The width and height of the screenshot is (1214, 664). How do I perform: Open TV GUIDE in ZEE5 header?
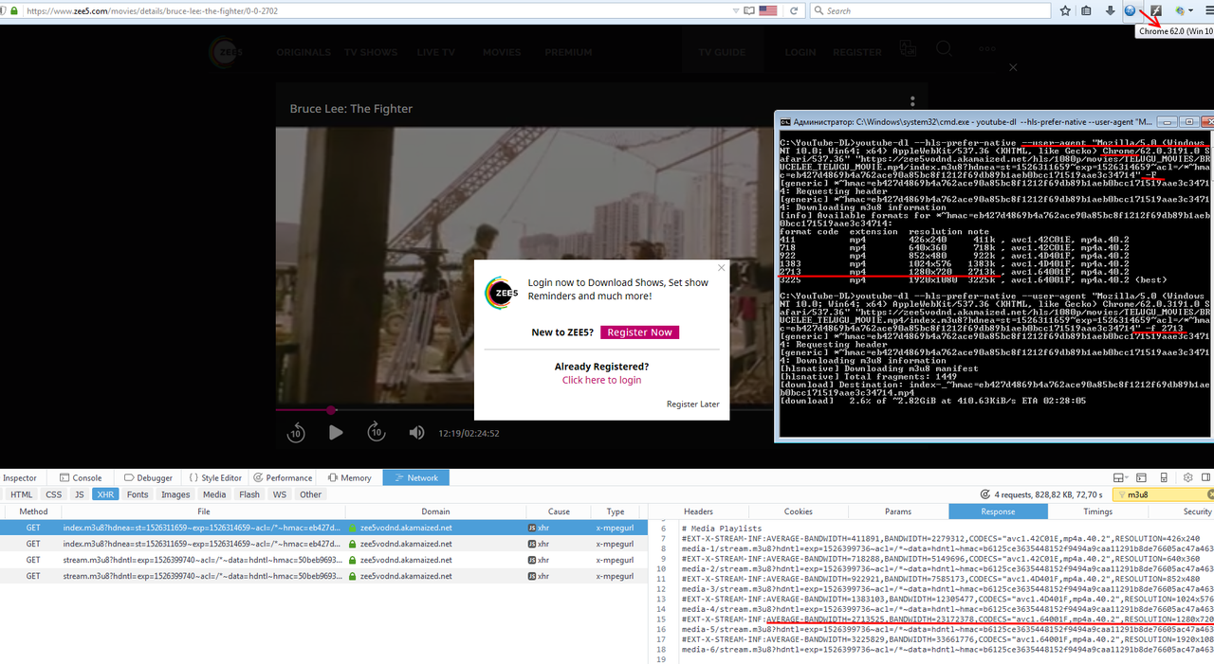pos(724,53)
